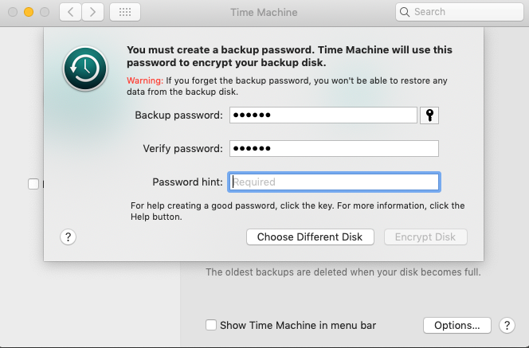Click the grayed-out zoom window button
This screenshot has width=529, height=348.
[x=44, y=12]
